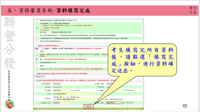Select the 大陸地區學歷 qualification radio button
Image resolution: width=200 pixels, height=112 pixels.
point(37,28)
